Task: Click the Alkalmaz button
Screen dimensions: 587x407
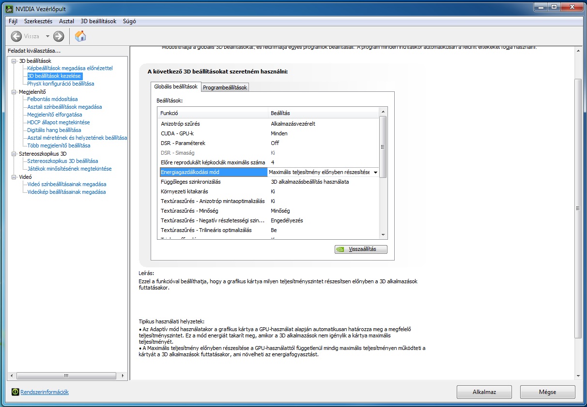Action: [485, 392]
